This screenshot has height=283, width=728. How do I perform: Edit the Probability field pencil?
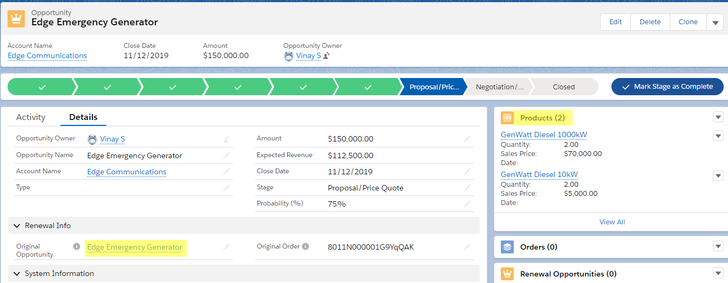(467, 204)
